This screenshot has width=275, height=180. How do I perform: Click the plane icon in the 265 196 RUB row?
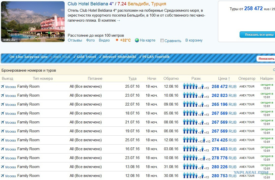tap(3, 104)
